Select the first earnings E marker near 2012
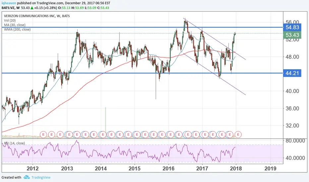 click(43, 135)
